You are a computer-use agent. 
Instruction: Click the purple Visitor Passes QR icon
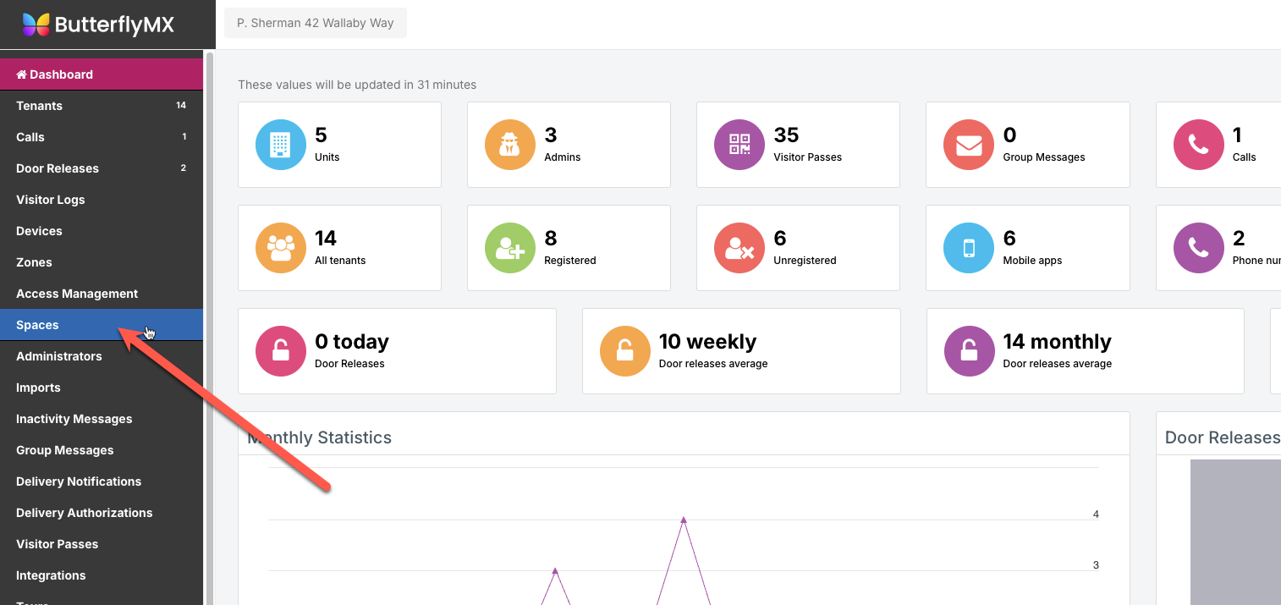coord(739,145)
